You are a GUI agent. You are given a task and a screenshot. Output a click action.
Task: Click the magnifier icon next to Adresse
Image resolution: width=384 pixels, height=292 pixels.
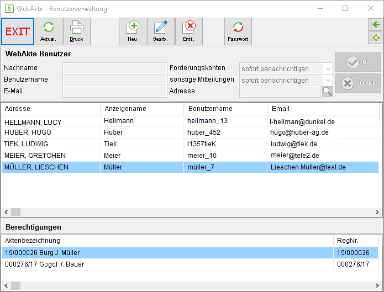click(x=327, y=92)
